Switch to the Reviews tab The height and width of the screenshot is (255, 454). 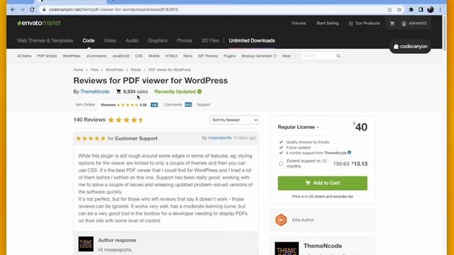(129, 105)
